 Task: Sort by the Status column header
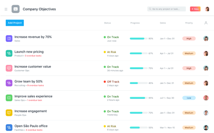click(x=108, y=23)
